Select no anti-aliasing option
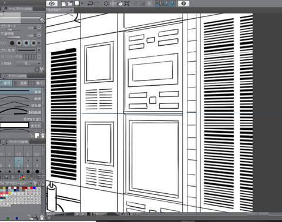This screenshot has height=222, width=282. (12, 43)
